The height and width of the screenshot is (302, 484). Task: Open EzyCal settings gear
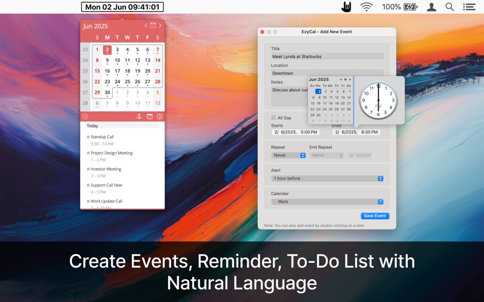click(x=160, y=117)
